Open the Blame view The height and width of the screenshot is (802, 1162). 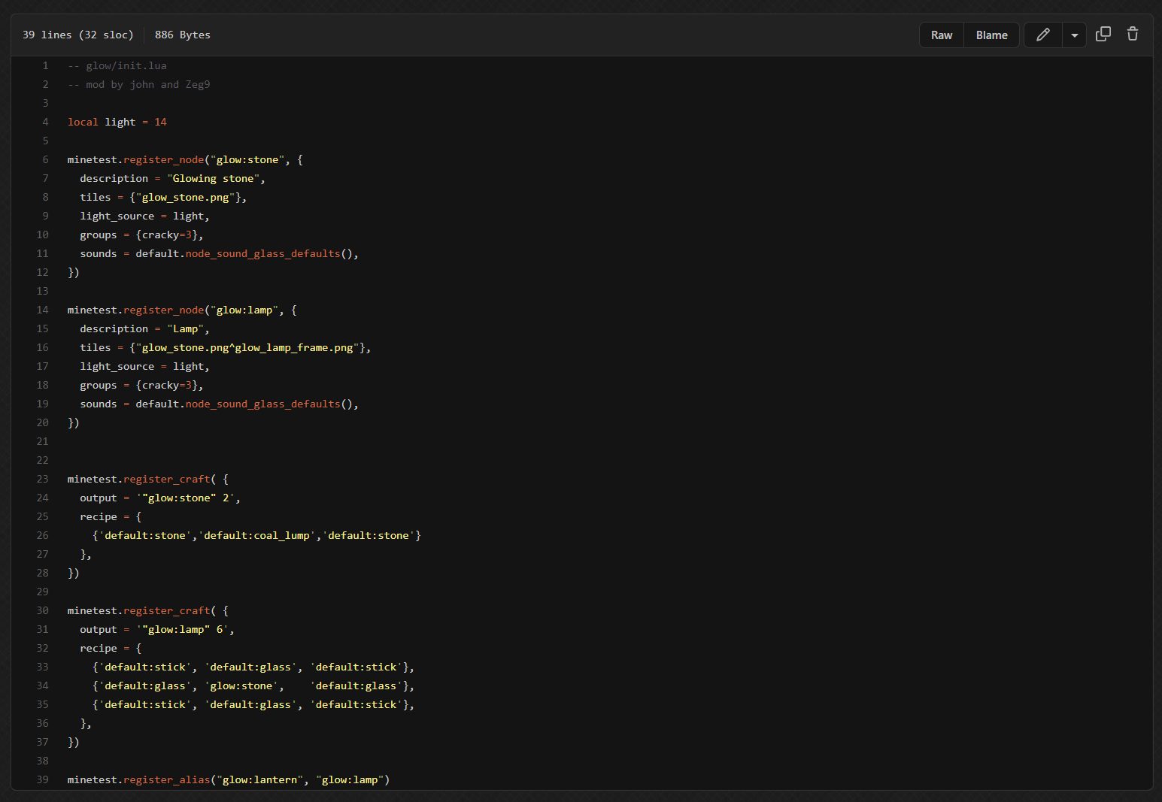tap(991, 35)
